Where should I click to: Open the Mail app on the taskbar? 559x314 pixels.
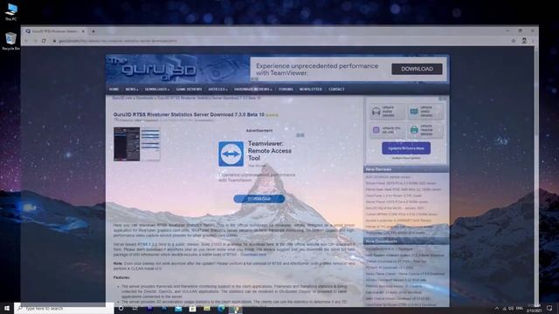[x=178, y=308]
